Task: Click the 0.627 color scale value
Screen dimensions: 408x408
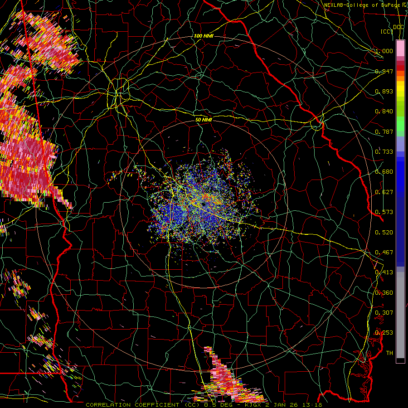Action: tap(384, 192)
